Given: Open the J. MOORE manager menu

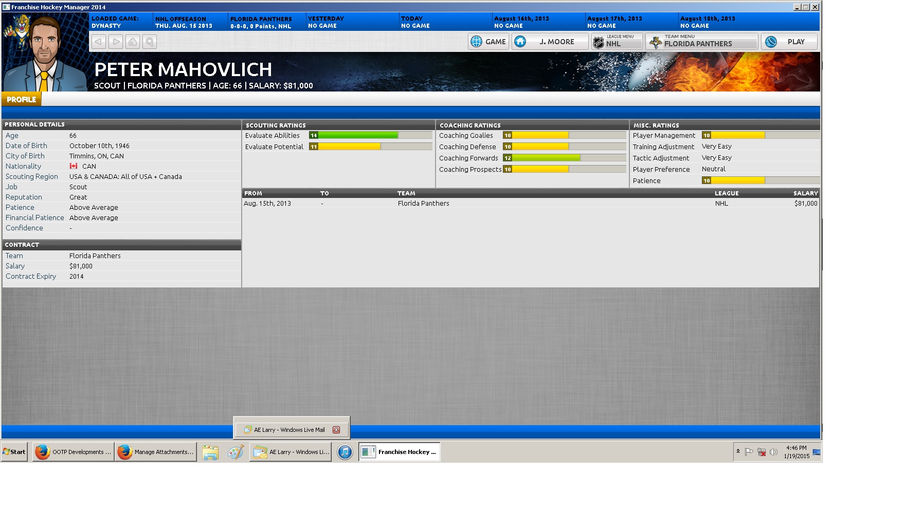Looking at the screenshot, I should [x=550, y=42].
